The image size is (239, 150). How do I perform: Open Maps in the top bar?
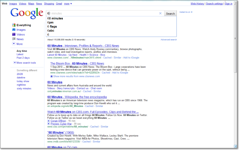coord(31,4)
